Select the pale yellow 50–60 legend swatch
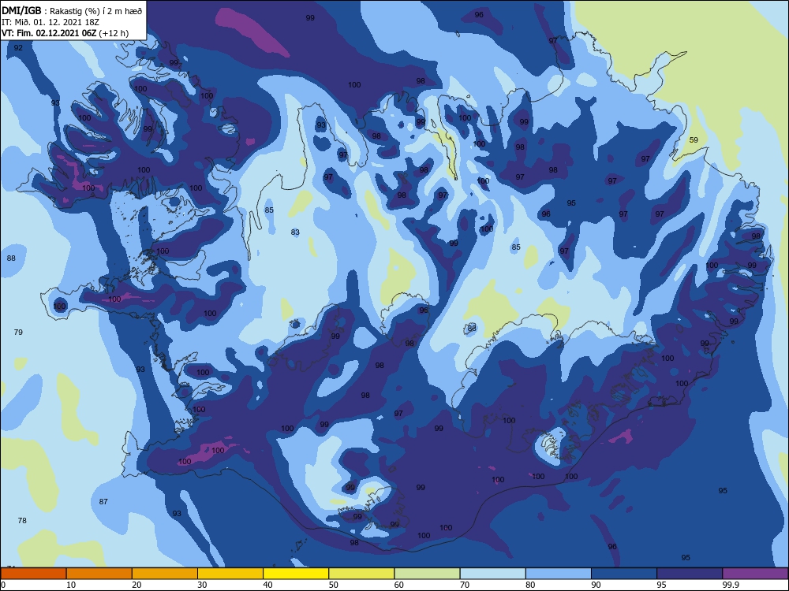This screenshot has width=789, height=591. pos(361,574)
